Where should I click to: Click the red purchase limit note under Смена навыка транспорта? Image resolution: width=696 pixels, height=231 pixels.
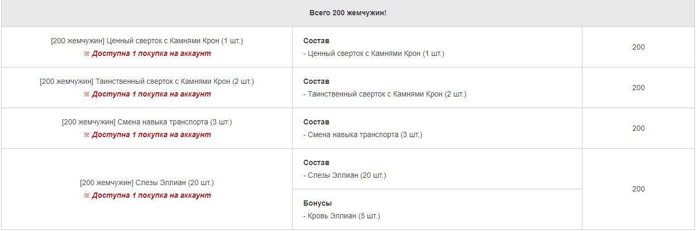[x=151, y=134]
